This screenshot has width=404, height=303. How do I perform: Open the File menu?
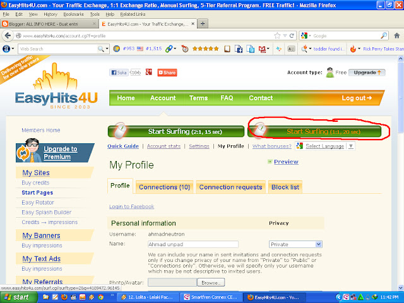(x=6, y=14)
